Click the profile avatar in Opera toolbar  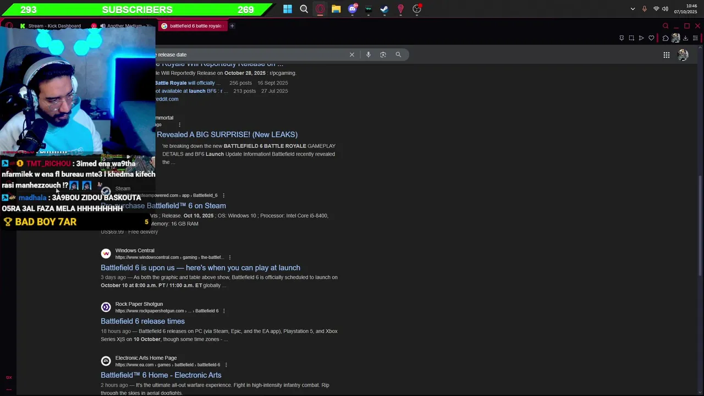click(675, 38)
